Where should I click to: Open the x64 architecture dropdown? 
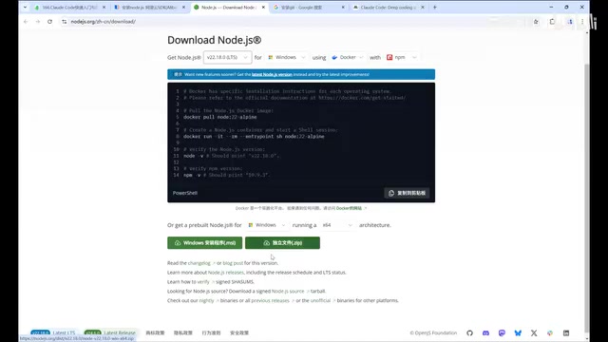337,225
